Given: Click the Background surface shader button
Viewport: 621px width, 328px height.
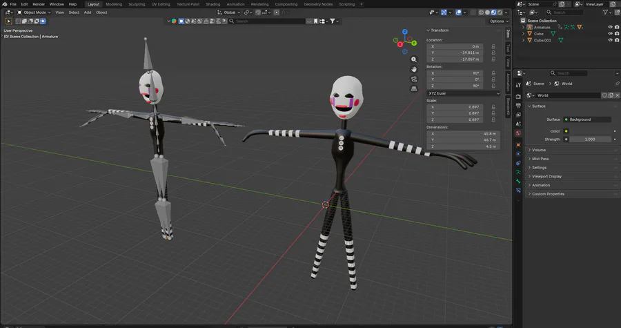Looking at the screenshot, I should (x=587, y=119).
